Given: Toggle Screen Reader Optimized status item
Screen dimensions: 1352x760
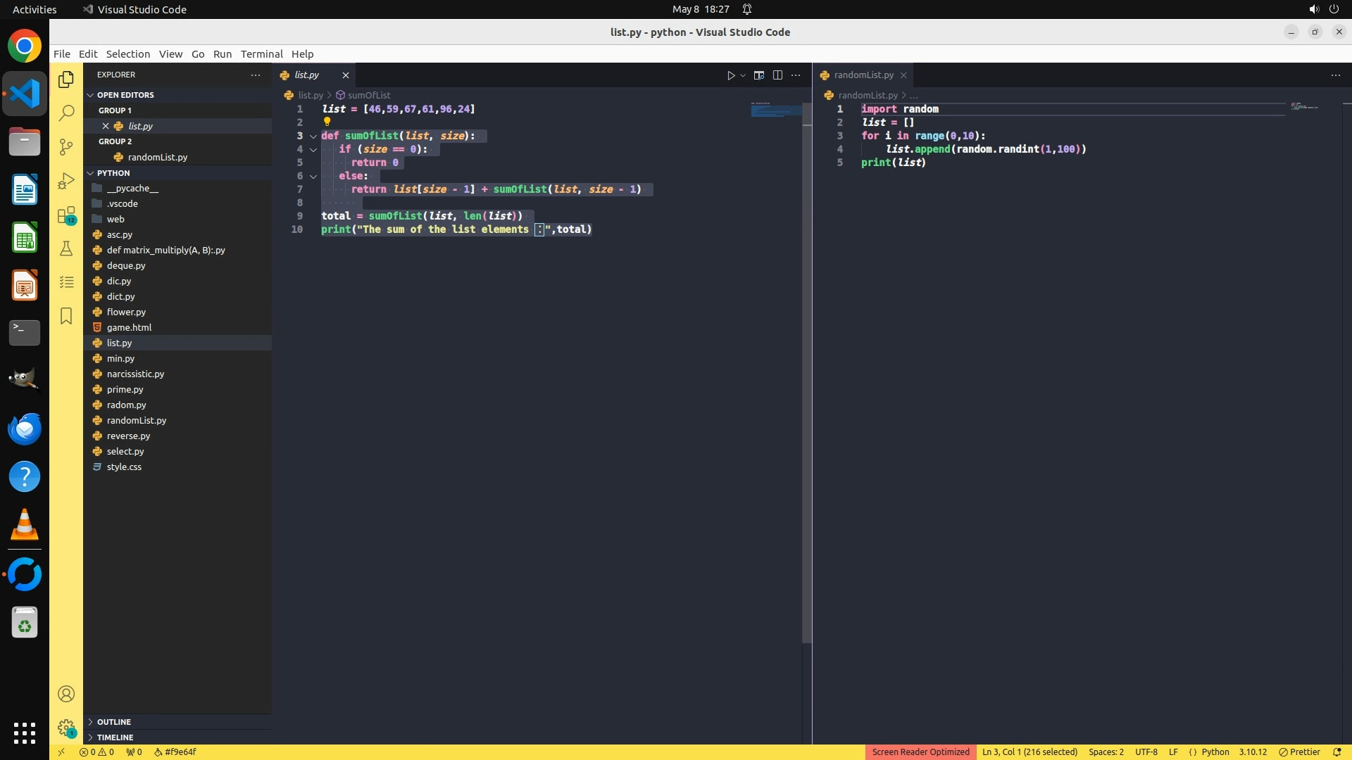Looking at the screenshot, I should [x=920, y=752].
